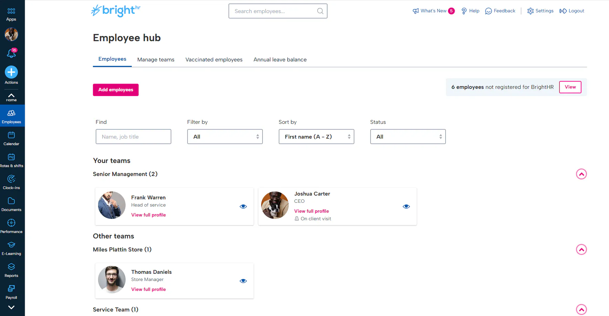Open the Filter by dropdown
The image size is (609, 316).
[225, 137]
